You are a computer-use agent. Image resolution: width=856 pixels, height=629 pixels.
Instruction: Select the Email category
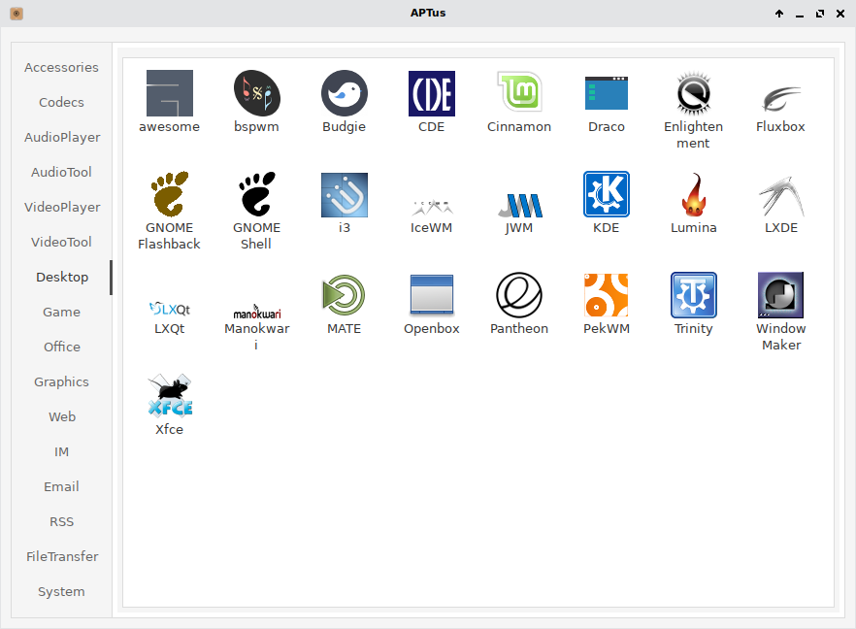coord(62,486)
